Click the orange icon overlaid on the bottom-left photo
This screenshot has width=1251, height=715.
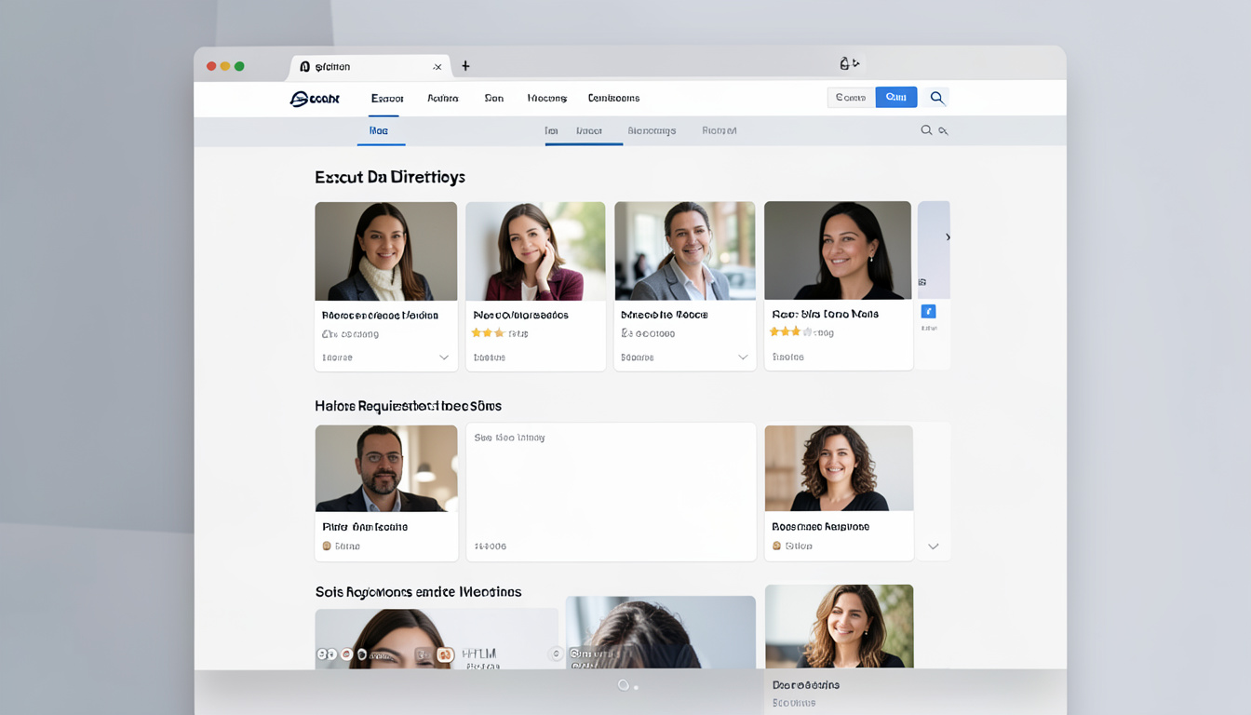point(445,654)
